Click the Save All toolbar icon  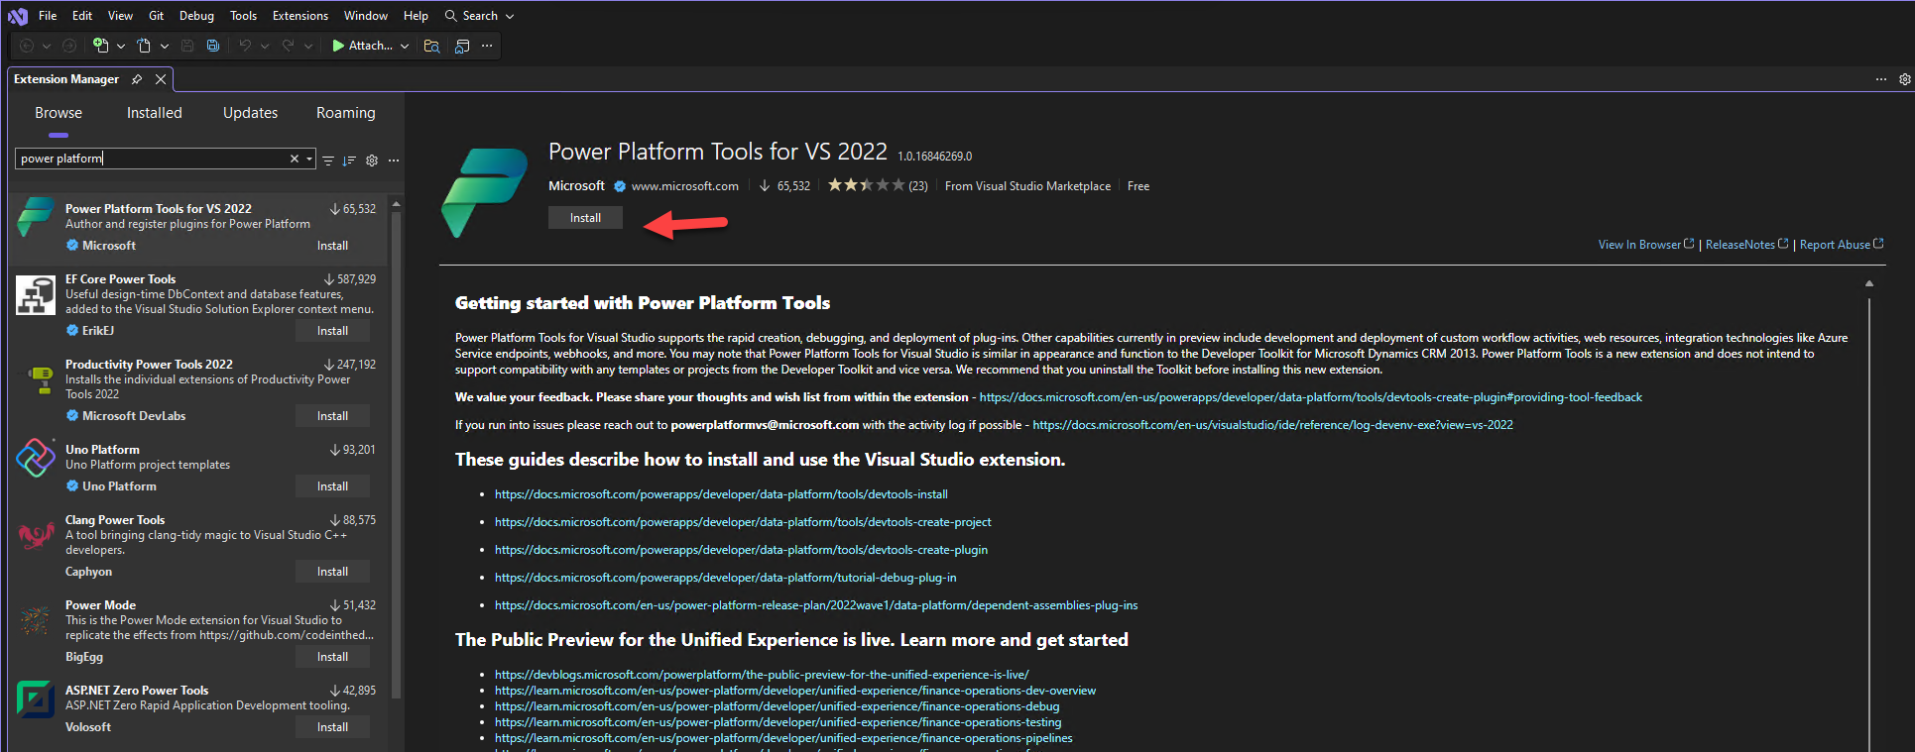pyautogui.click(x=213, y=46)
